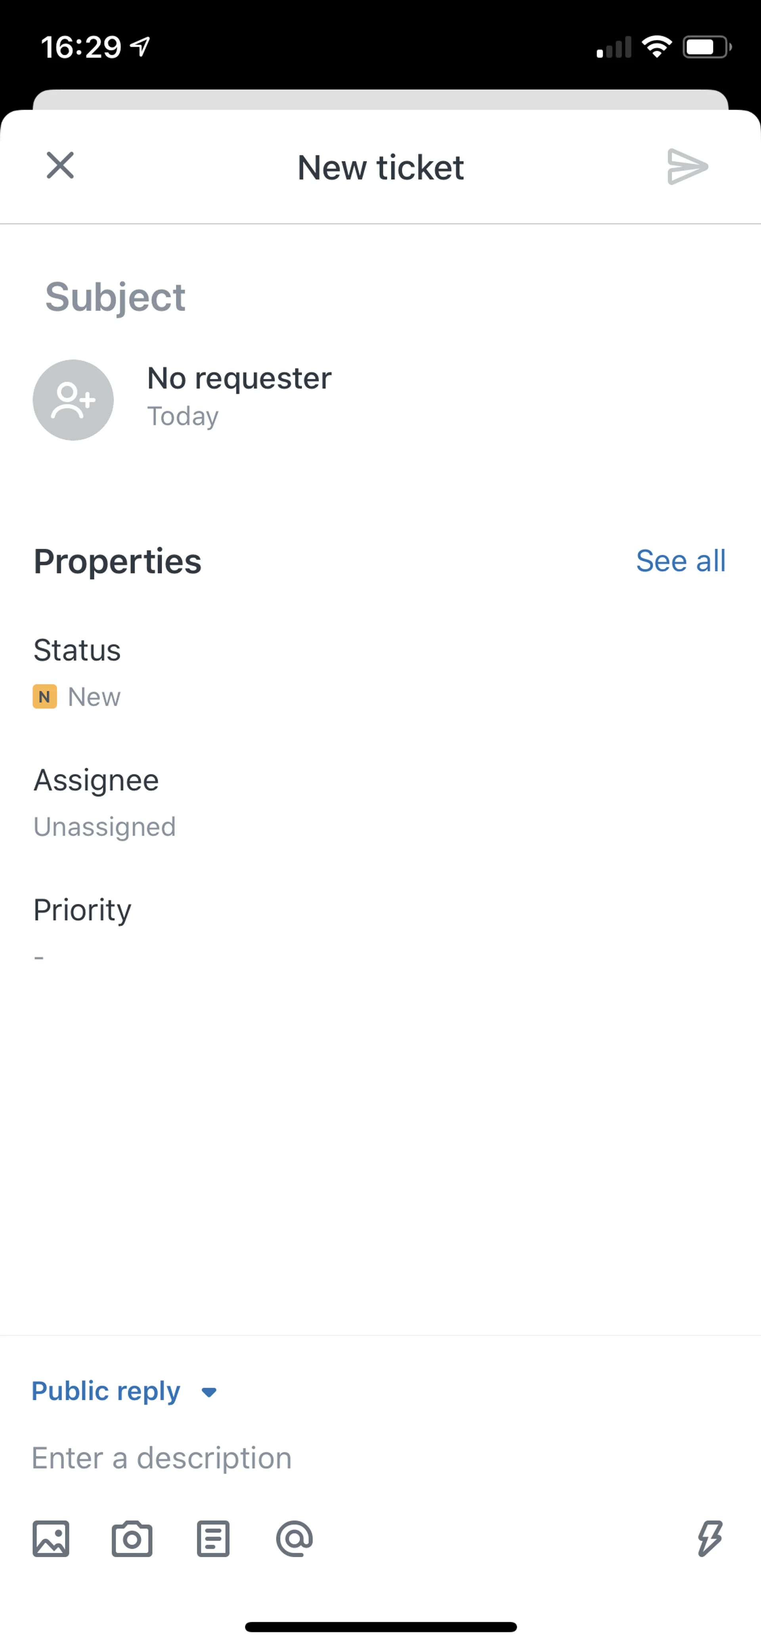
Task: Close the New ticket sheet
Action: point(60,166)
